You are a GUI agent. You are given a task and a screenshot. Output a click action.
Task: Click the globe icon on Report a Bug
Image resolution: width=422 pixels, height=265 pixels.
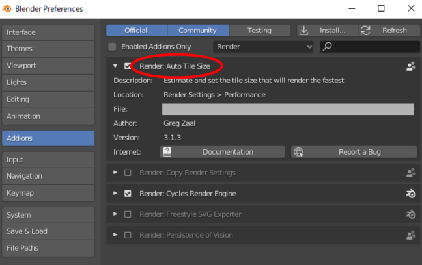click(298, 152)
